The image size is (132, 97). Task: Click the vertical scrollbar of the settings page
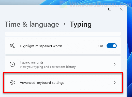tap(126, 83)
